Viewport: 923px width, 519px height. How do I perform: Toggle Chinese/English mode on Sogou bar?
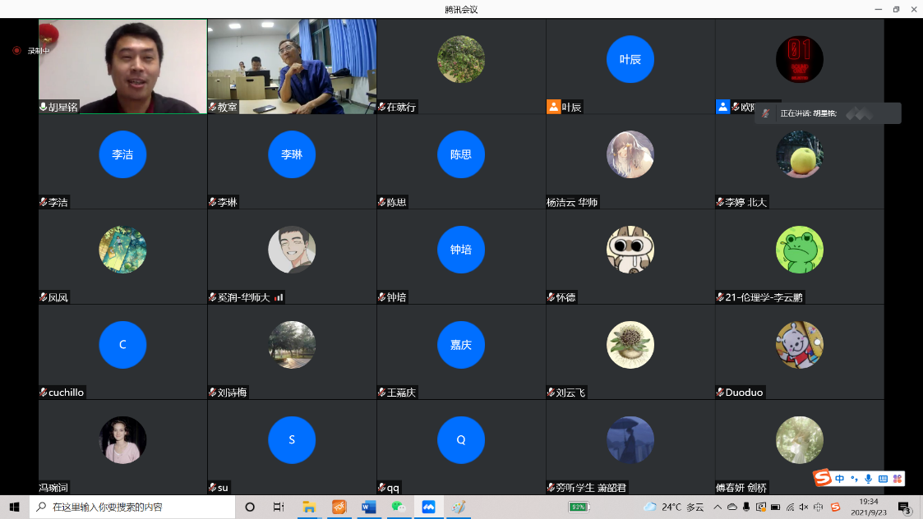coord(840,479)
